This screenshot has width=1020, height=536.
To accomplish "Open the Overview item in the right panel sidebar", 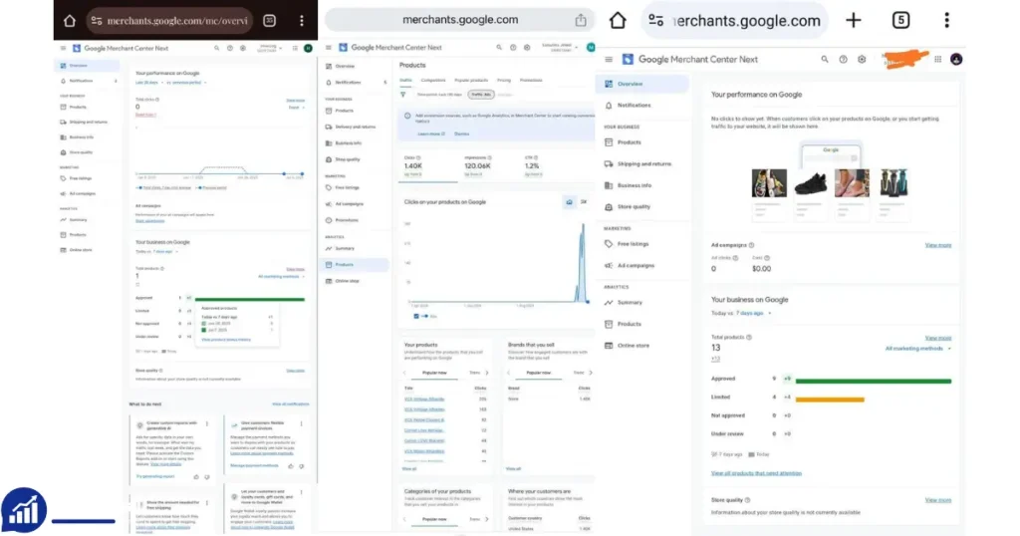I will pyautogui.click(x=642, y=84).
